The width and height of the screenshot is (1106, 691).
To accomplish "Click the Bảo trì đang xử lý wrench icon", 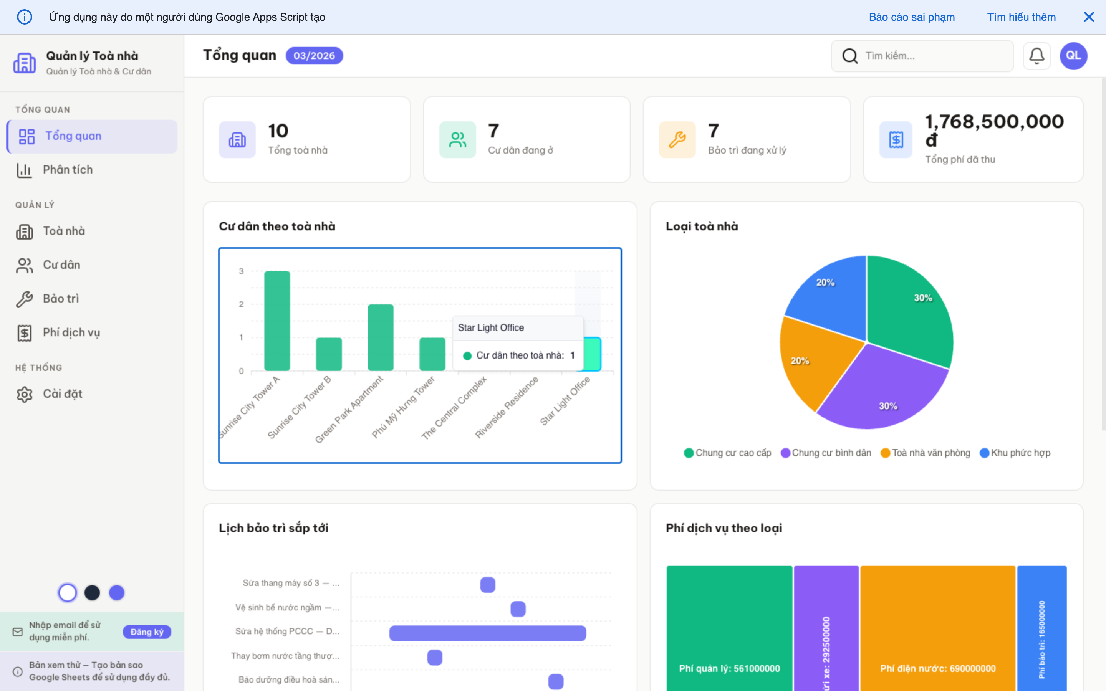I will click(677, 139).
